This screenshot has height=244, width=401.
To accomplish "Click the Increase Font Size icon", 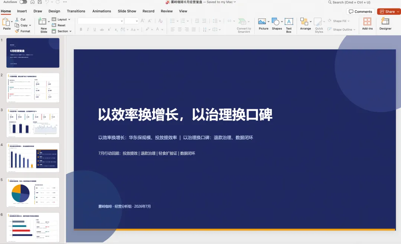I will (x=143, y=21).
